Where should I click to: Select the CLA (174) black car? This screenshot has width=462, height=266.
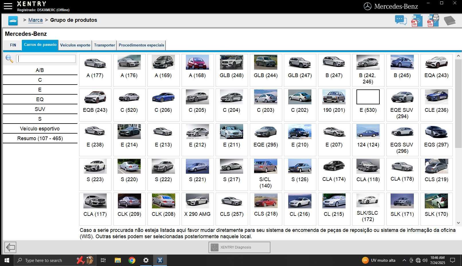(334, 174)
